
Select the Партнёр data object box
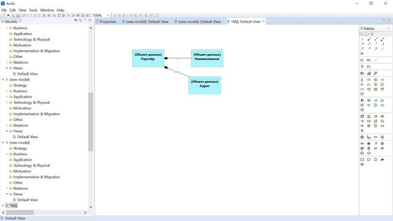pos(148,58)
